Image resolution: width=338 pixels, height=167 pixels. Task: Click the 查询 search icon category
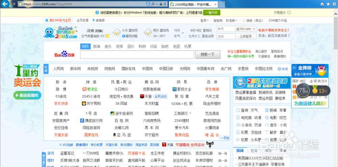242,110
